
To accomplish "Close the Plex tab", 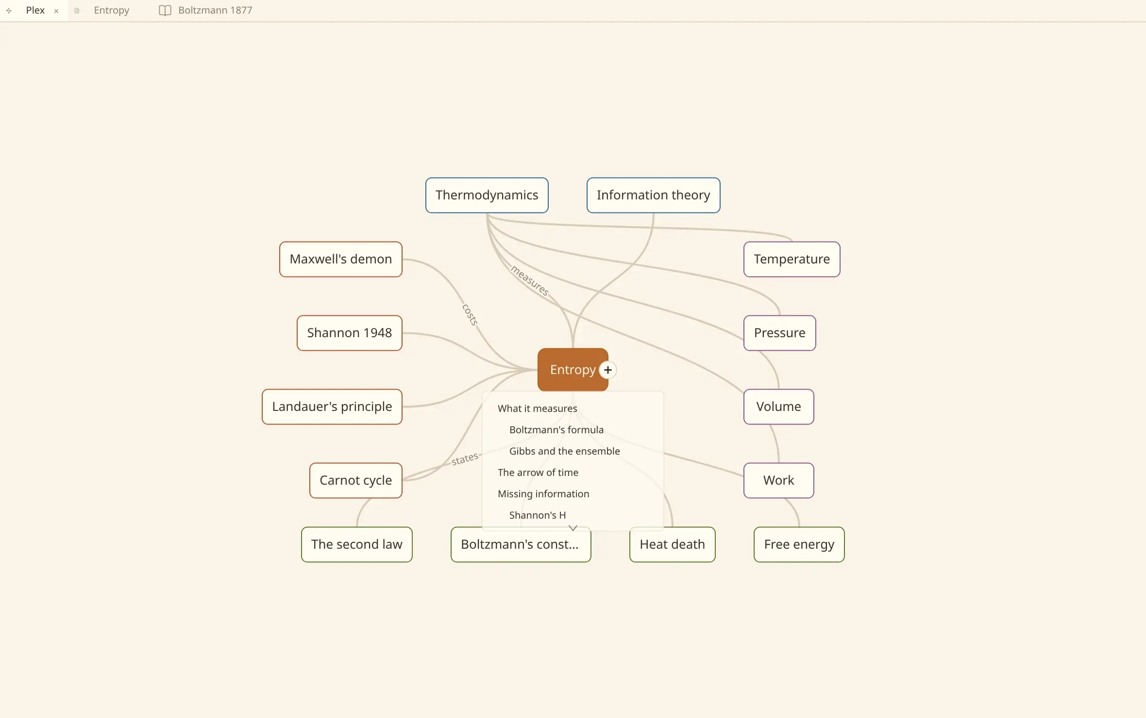I will coord(56,11).
